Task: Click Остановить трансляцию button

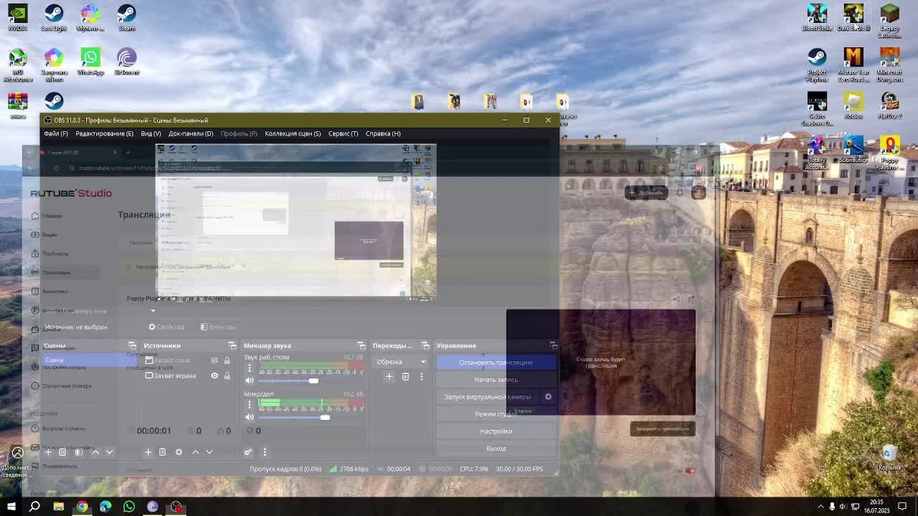Action: [496, 363]
